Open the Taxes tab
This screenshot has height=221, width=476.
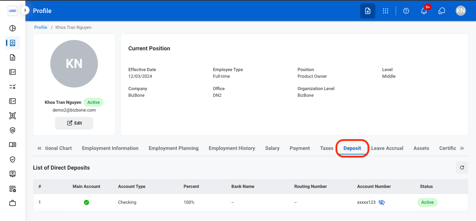pyautogui.click(x=327, y=148)
